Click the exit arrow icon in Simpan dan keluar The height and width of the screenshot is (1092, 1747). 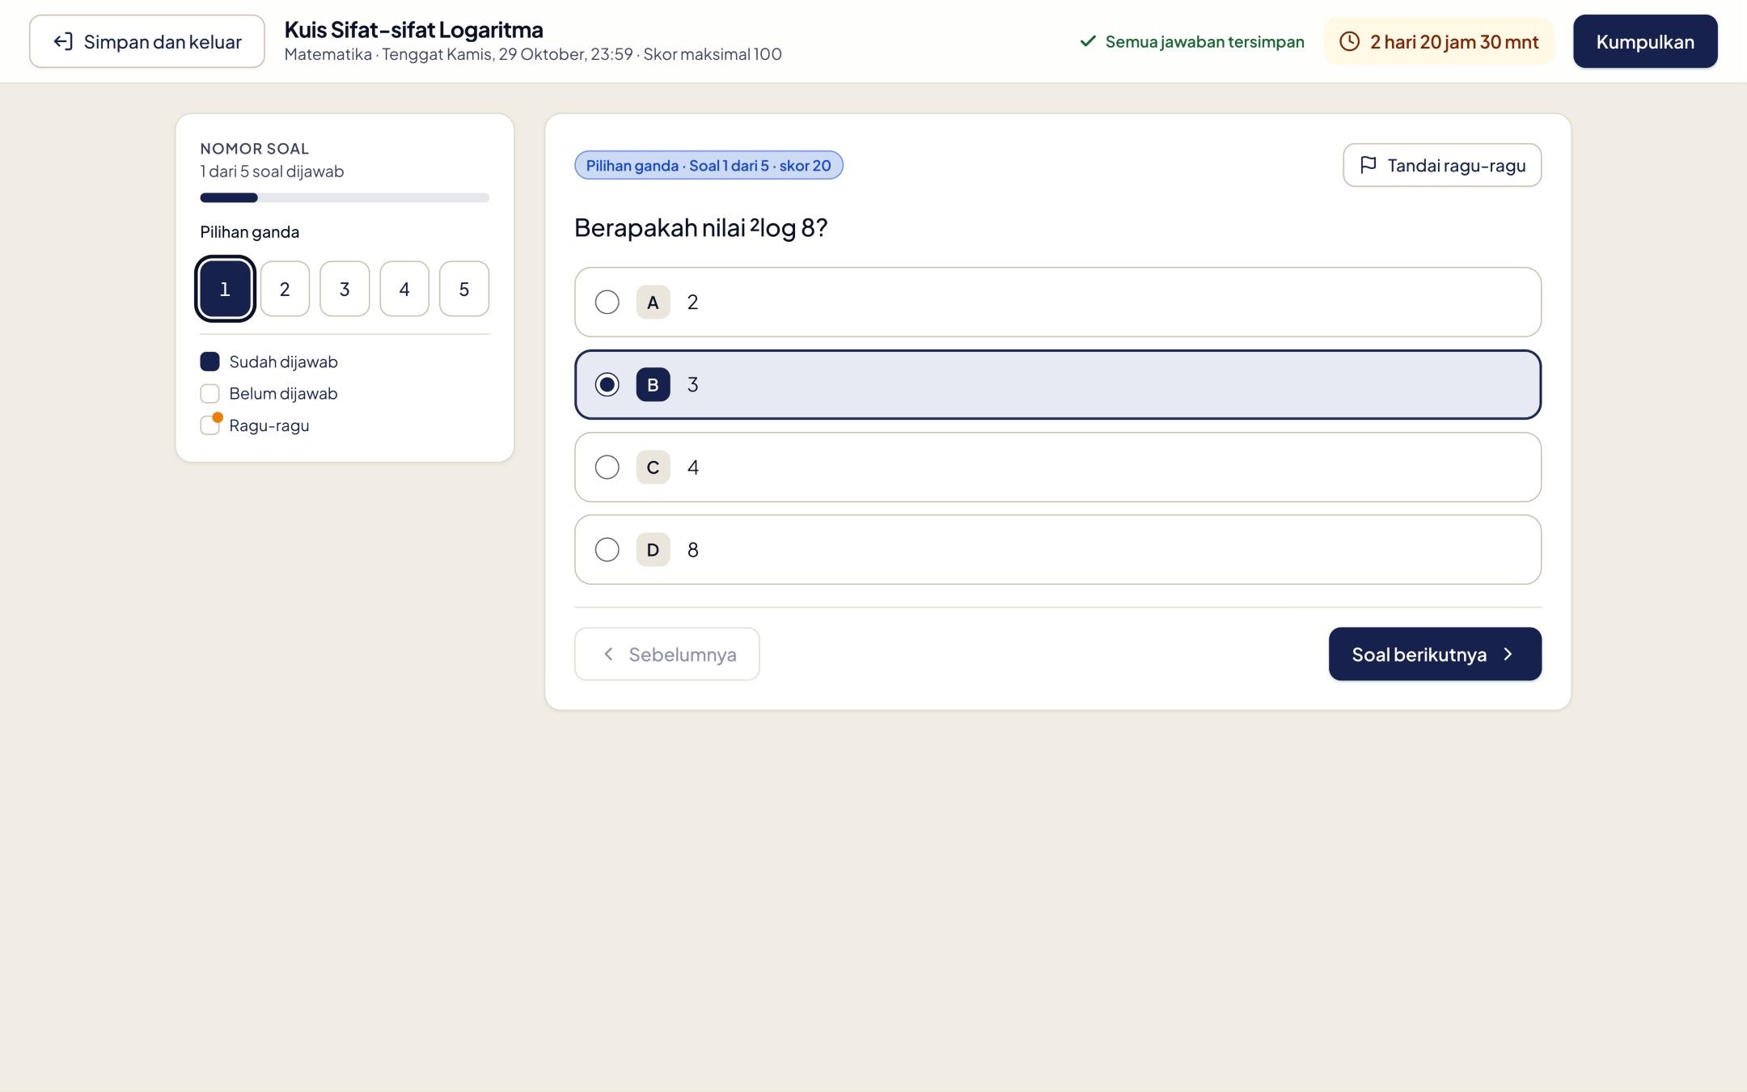pyautogui.click(x=63, y=41)
